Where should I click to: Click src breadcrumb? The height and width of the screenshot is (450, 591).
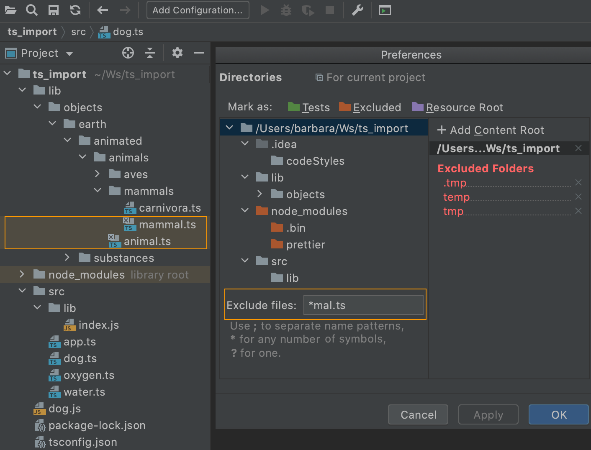click(x=78, y=32)
